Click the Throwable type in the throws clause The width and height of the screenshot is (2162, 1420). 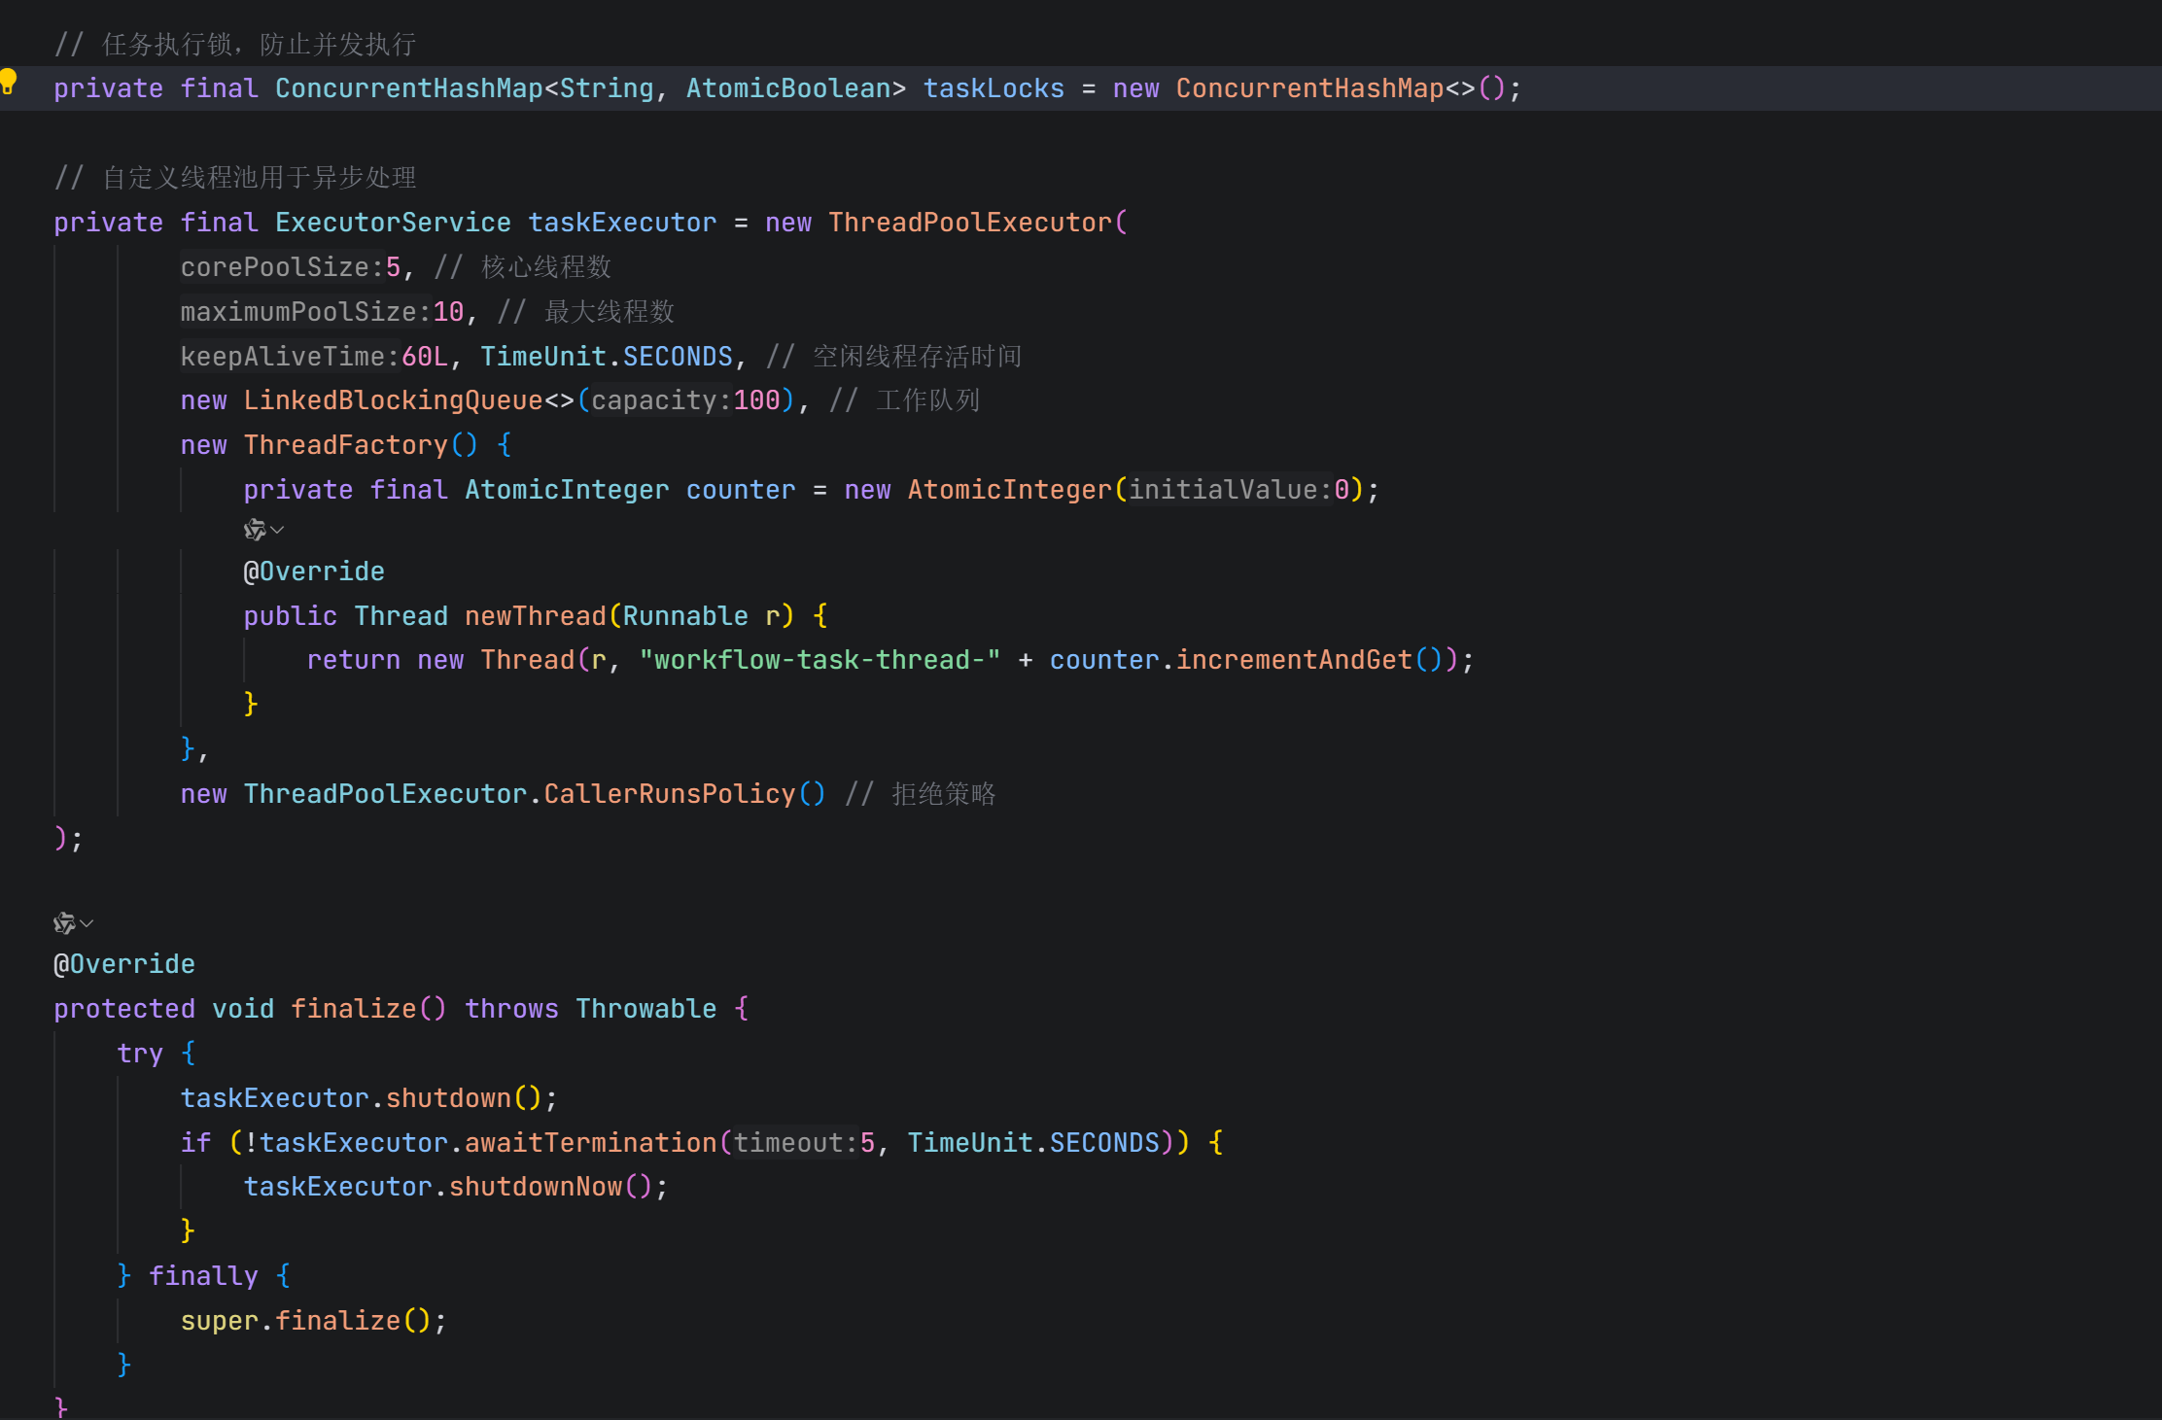(x=646, y=1009)
